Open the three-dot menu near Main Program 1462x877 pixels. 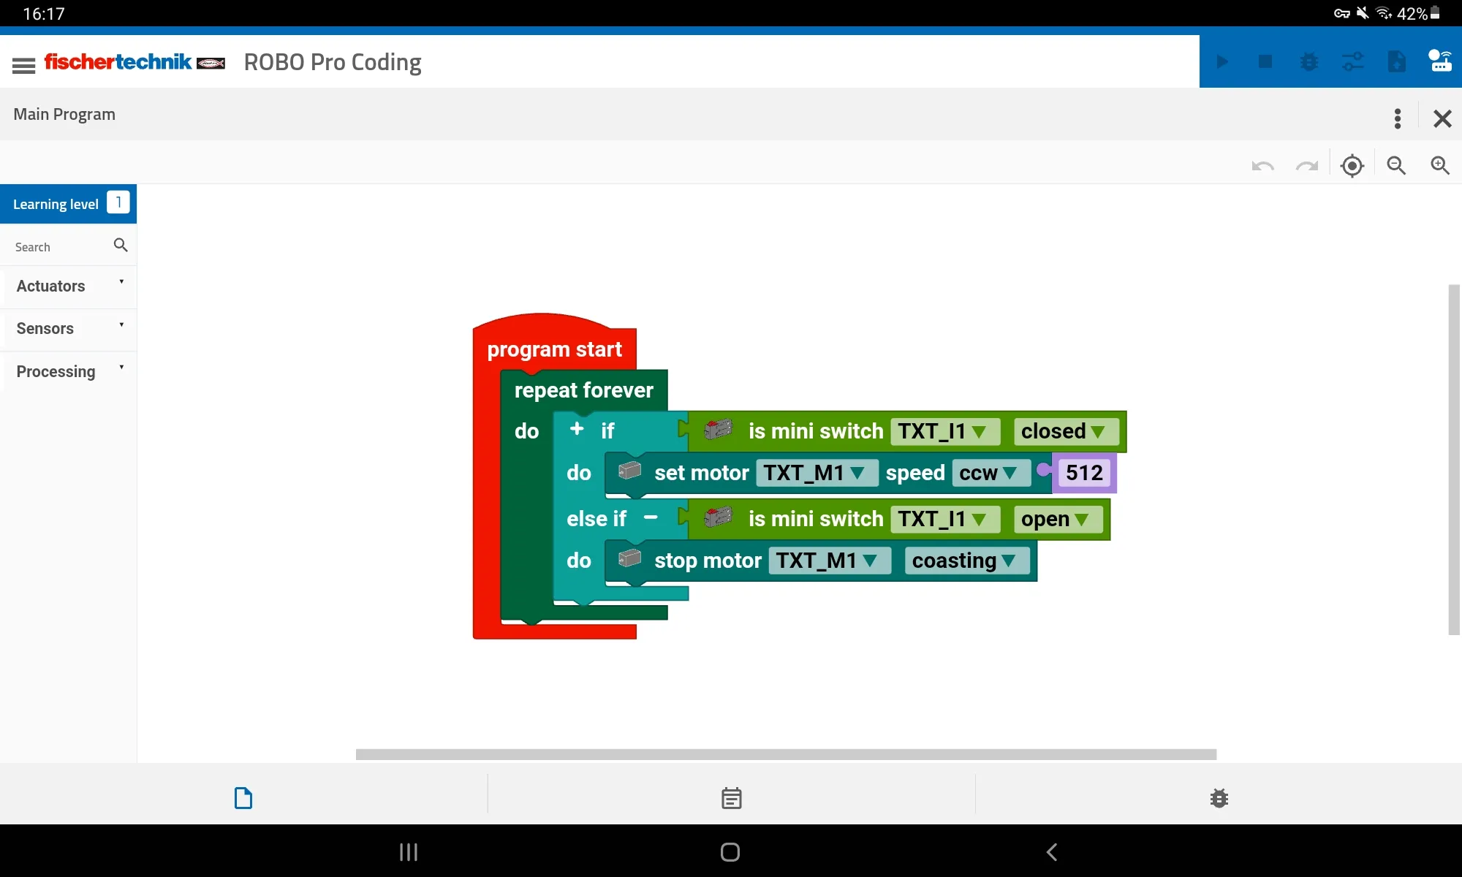tap(1397, 118)
